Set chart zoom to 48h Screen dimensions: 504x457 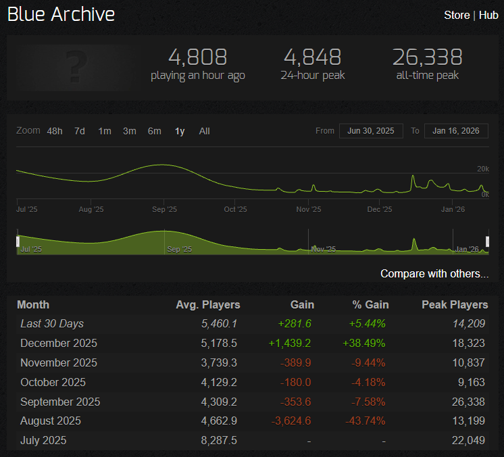pyautogui.click(x=55, y=131)
